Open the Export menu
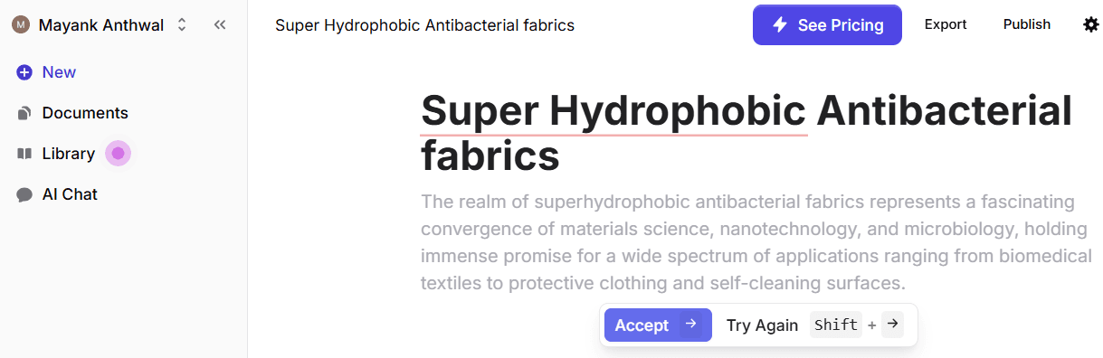This screenshot has width=1103, height=358. (x=946, y=24)
